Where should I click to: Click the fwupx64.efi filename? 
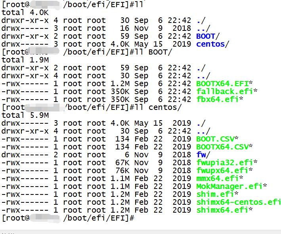coord(222,170)
